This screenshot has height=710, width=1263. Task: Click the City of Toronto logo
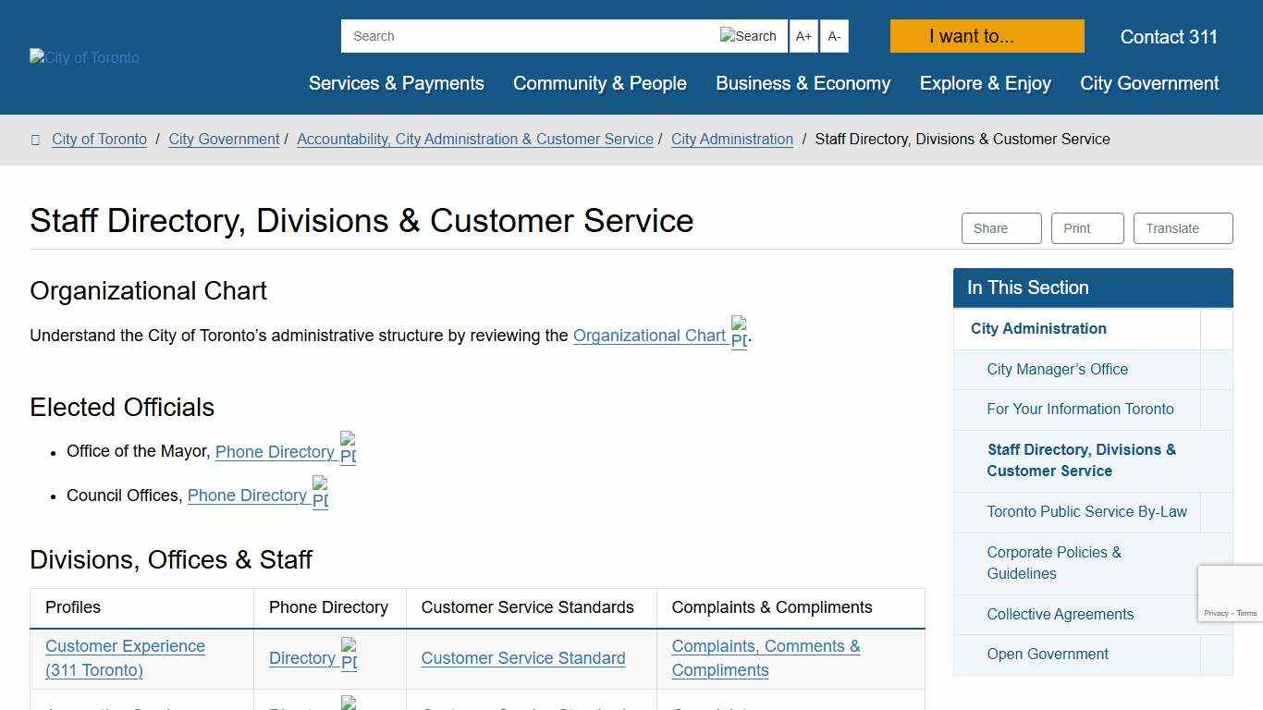83,57
